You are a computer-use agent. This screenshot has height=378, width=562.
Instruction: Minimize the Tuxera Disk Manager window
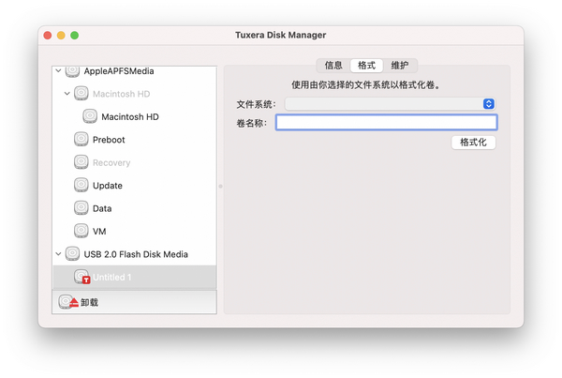61,36
